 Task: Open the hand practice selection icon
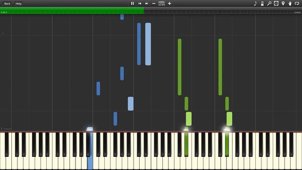point(290,3)
